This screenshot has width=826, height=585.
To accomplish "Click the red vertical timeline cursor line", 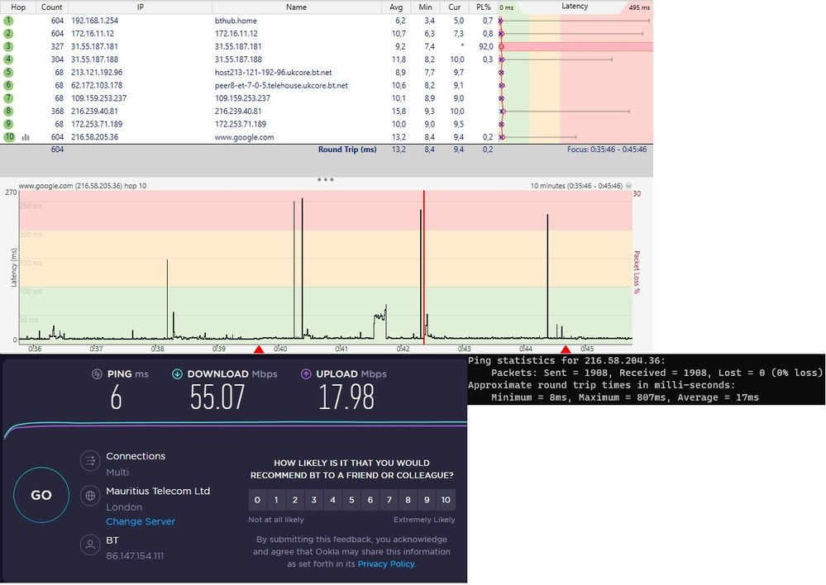I will click(x=424, y=264).
